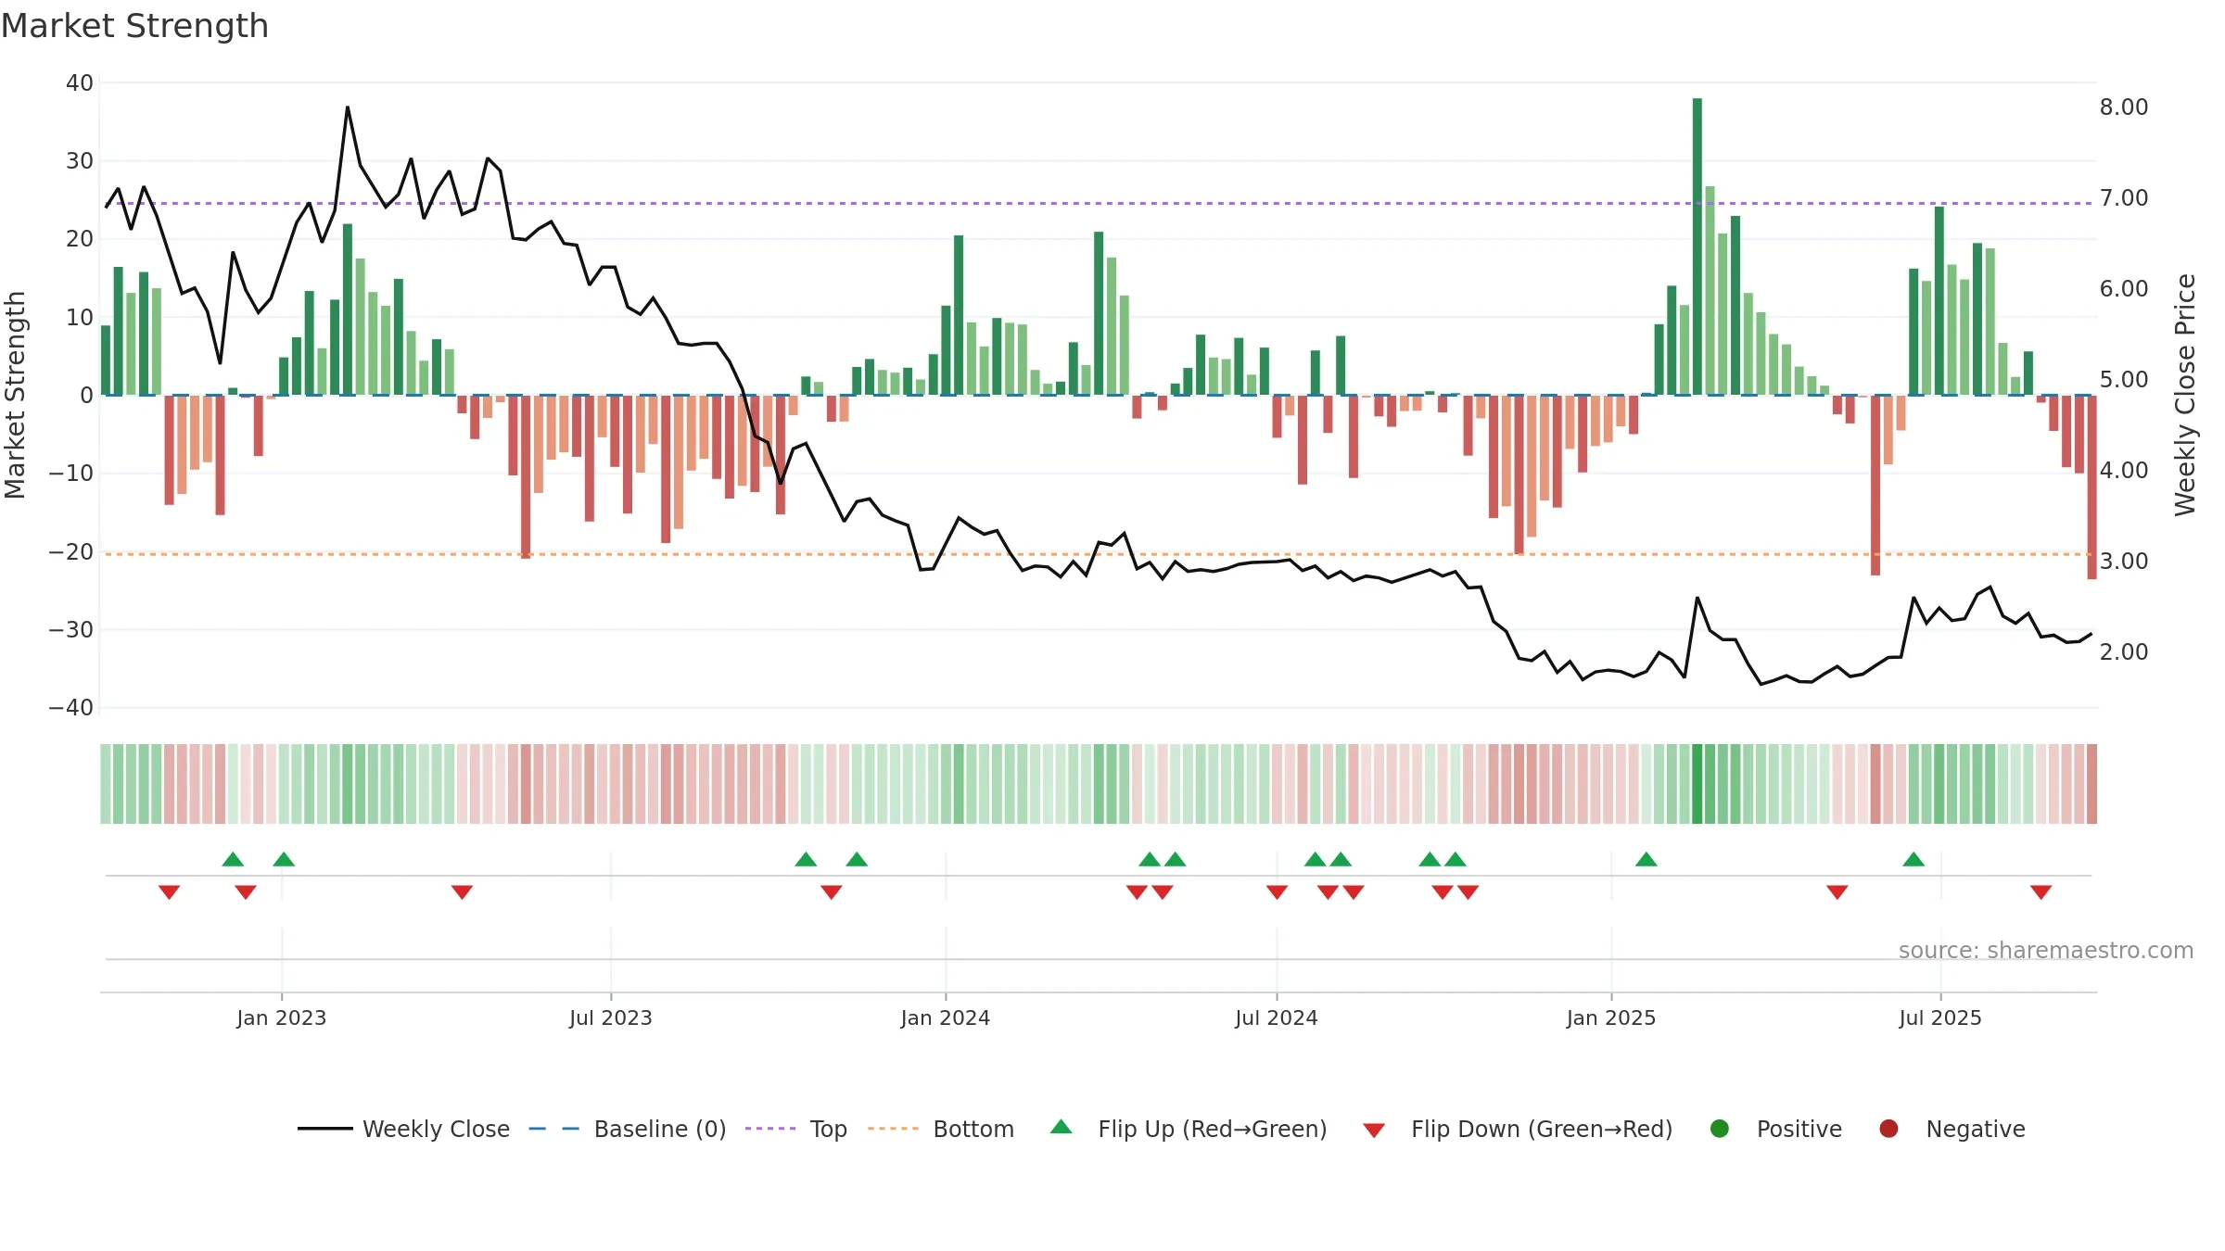Click the flip-up triangle nearest Jan 2025

click(x=1646, y=859)
